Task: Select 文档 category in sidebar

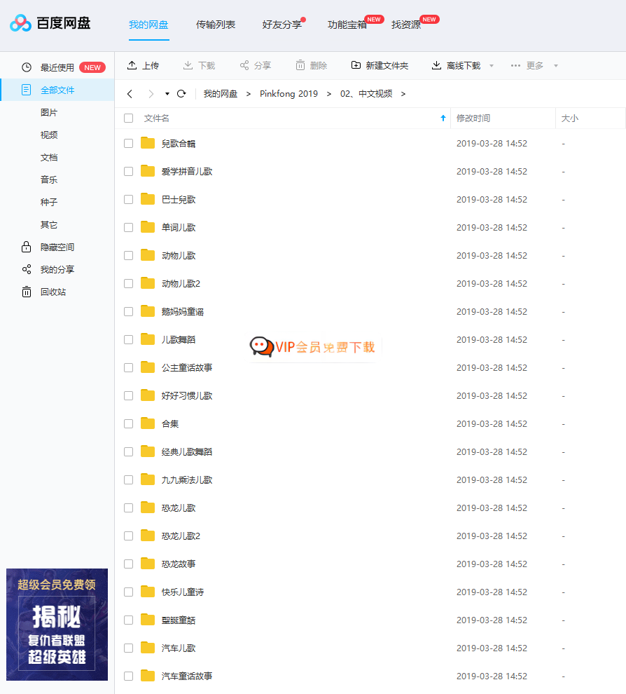Action: 49,158
